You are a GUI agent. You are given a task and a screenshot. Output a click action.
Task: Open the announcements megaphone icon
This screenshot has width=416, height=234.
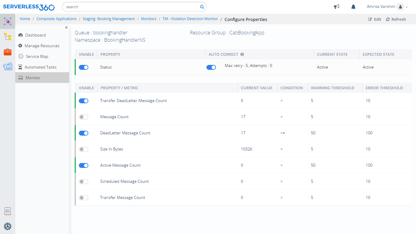tap(336, 6)
